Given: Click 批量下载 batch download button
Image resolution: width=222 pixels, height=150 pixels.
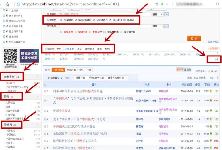Looking at the screenshot, I should 80,78.
